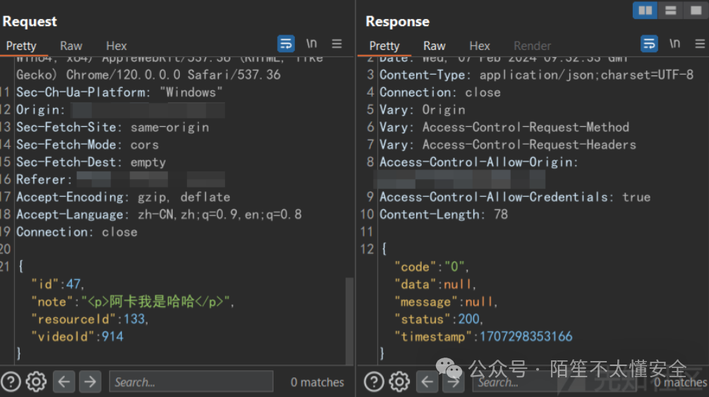Open the Request Raw tab

pyautogui.click(x=71, y=46)
